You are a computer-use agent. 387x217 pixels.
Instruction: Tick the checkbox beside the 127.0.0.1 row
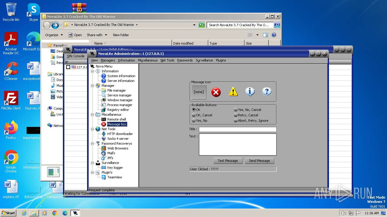click(x=68, y=67)
